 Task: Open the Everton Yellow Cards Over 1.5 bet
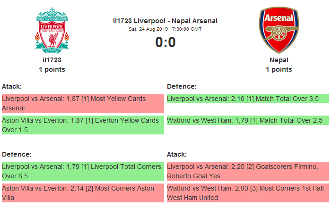point(83,125)
